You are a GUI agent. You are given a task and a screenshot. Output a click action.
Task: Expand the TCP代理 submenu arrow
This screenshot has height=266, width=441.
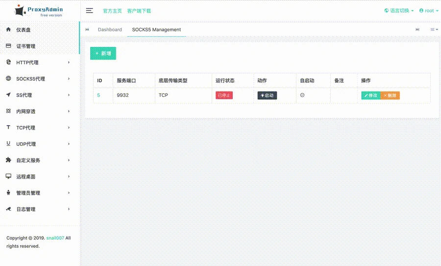tap(69, 128)
